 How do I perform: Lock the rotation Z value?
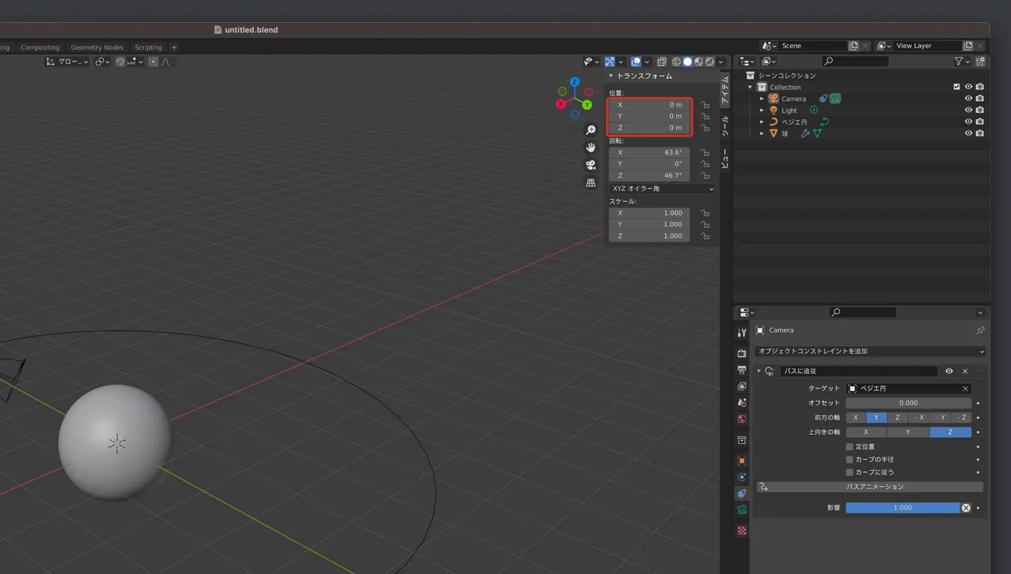[705, 176]
